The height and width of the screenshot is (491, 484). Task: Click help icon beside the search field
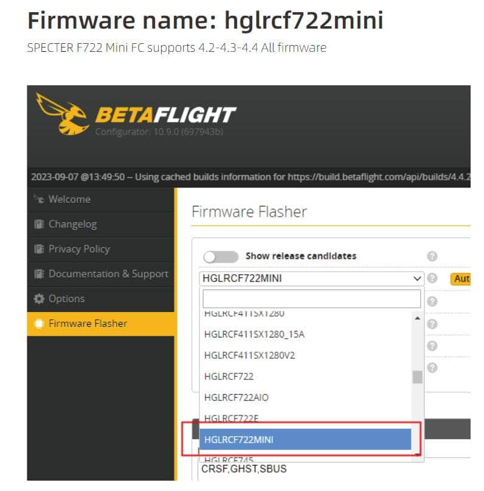[432, 301]
